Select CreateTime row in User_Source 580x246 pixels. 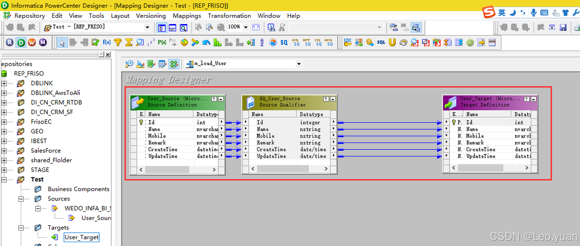178,150
